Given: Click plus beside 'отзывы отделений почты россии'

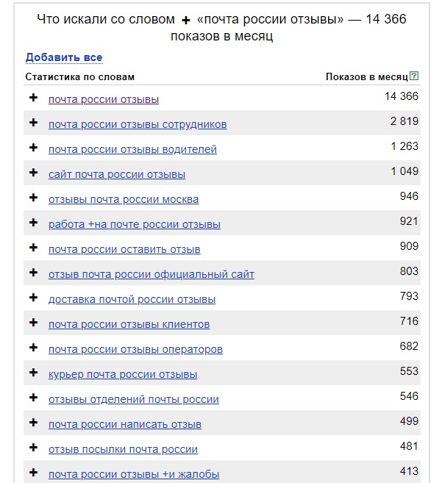Looking at the screenshot, I should [x=33, y=398].
